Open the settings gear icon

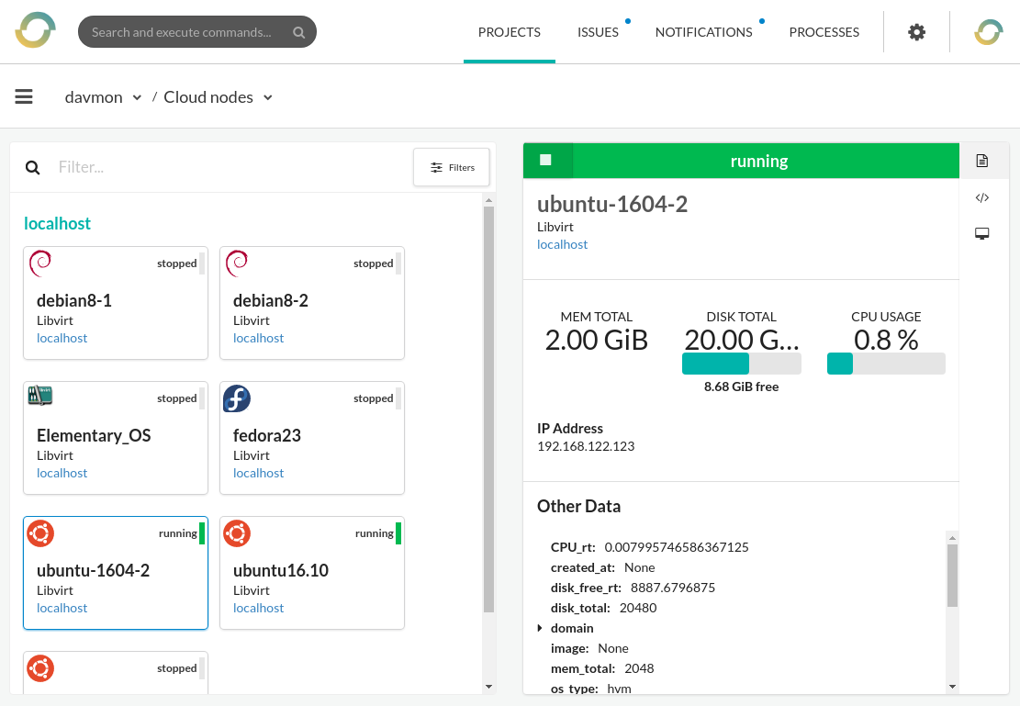(x=916, y=32)
